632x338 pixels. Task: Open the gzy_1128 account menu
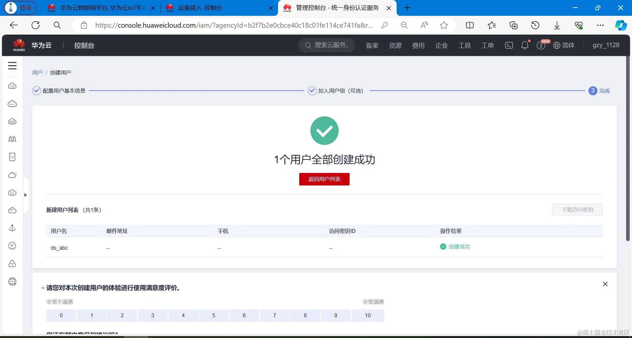606,45
